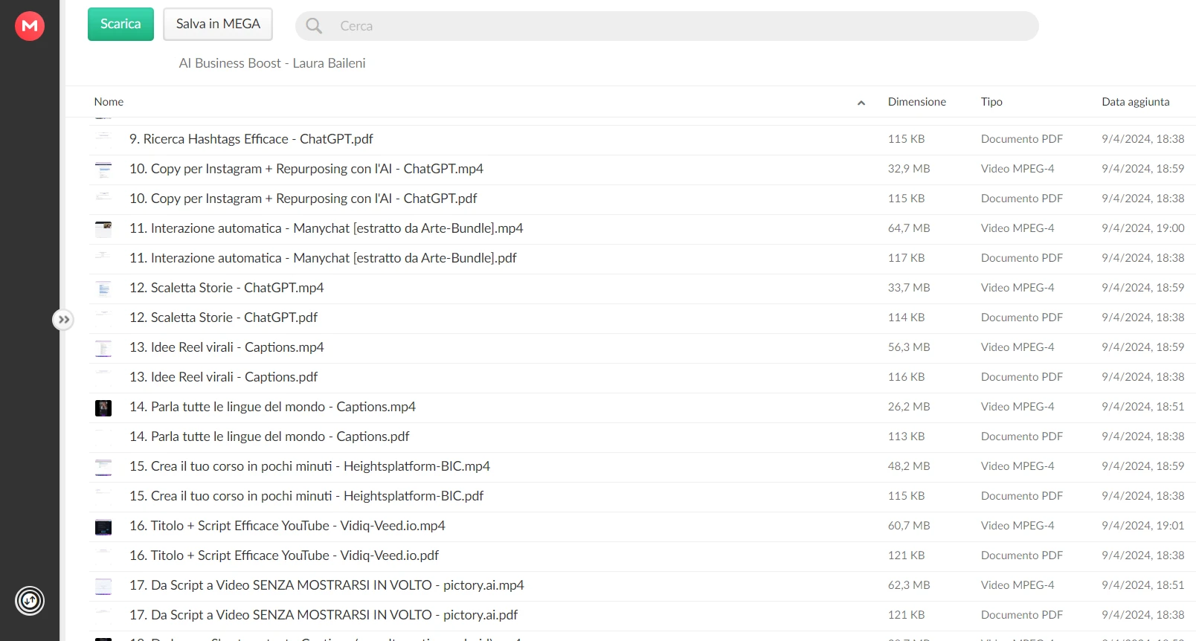Open the transfers icon in sidebar

point(30,601)
